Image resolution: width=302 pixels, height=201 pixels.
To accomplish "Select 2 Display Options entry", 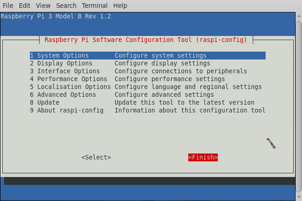I will pyautogui.click(x=147, y=63).
